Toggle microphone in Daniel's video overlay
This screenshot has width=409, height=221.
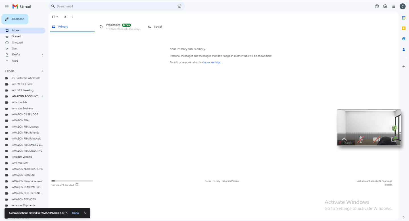(x=360, y=139)
